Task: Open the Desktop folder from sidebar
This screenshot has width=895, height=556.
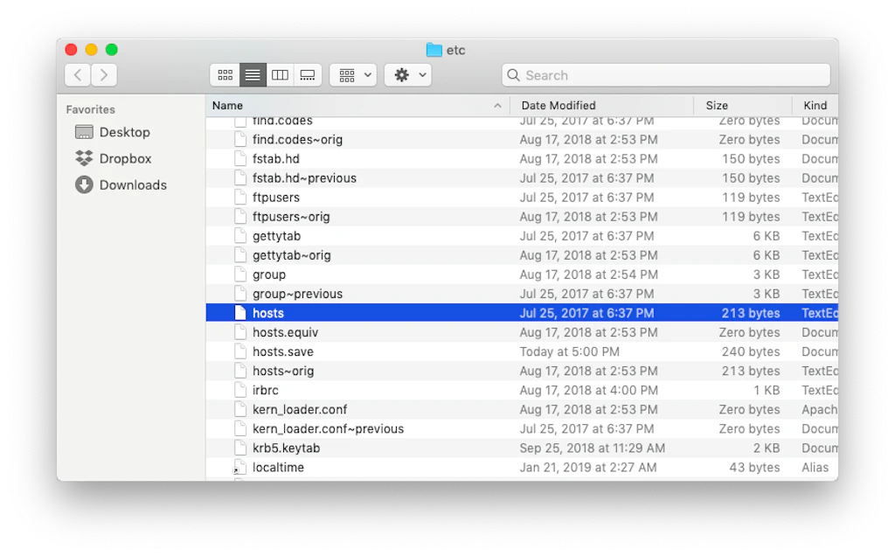Action: pos(121,132)
